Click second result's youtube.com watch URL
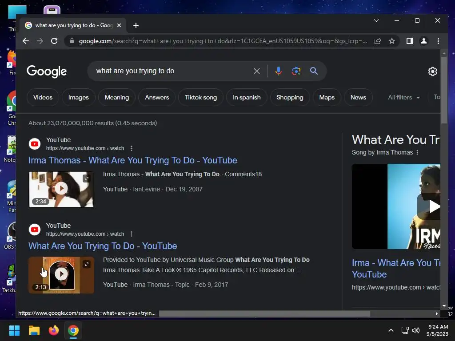Screen dimensions: 455x341 pos(85,234)
